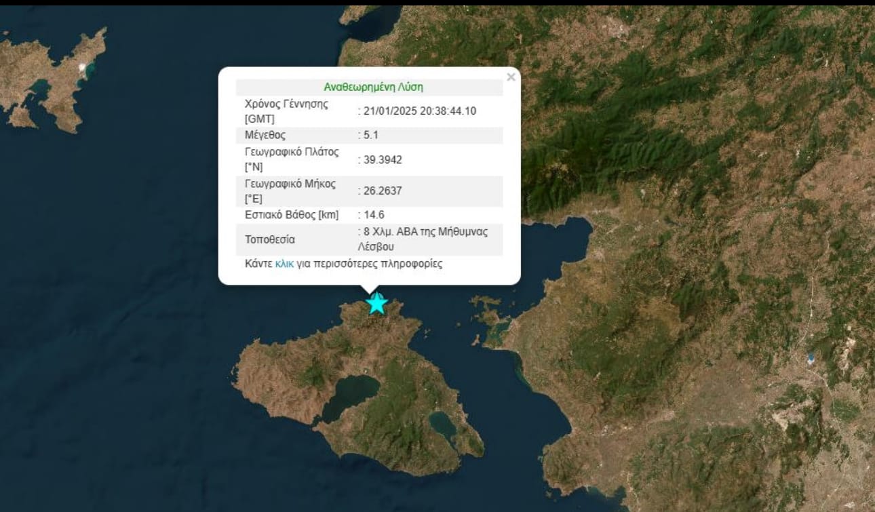Click the "Μέγεθος" row label
875x512 pixels.
(x=265, y=135)
